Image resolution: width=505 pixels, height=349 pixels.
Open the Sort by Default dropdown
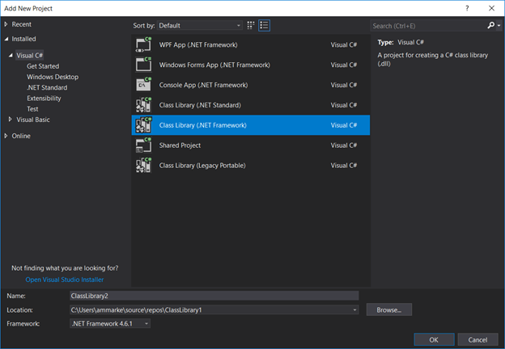[x=200, y=25]
